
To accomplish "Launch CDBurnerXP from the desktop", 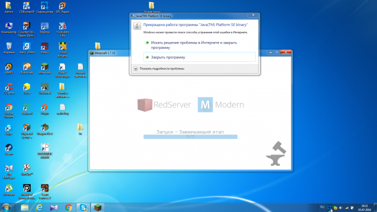I will [x=27, y=8].
